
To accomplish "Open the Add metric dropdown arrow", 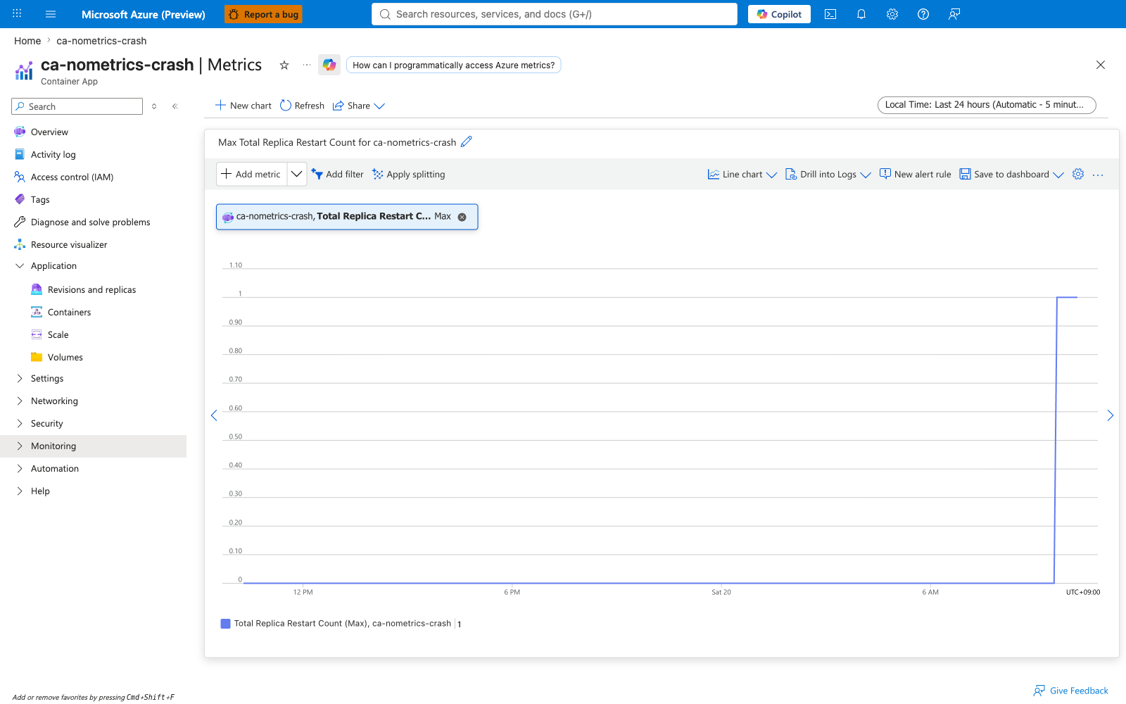I will (x=297, y=174).
